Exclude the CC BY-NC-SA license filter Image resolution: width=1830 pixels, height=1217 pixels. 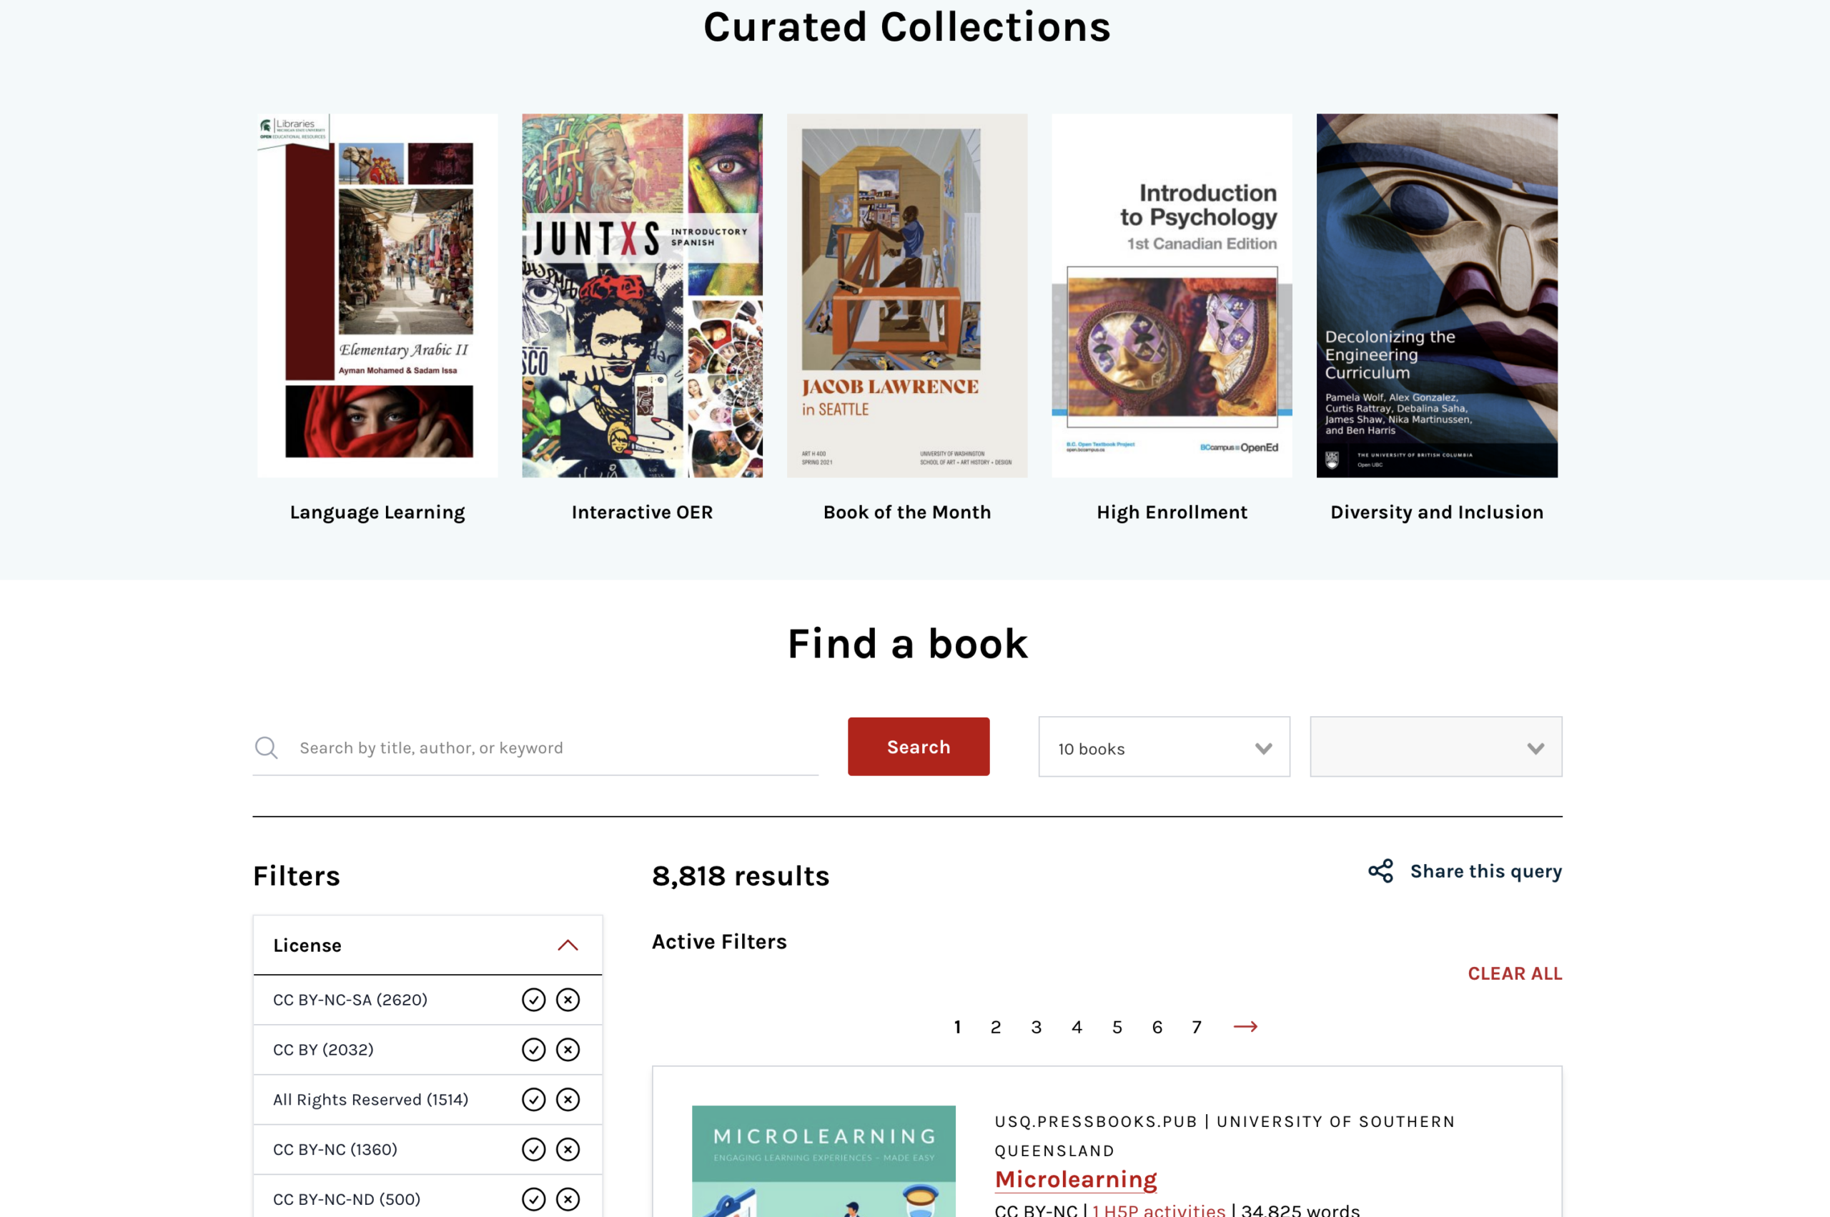pos(568,1000)
